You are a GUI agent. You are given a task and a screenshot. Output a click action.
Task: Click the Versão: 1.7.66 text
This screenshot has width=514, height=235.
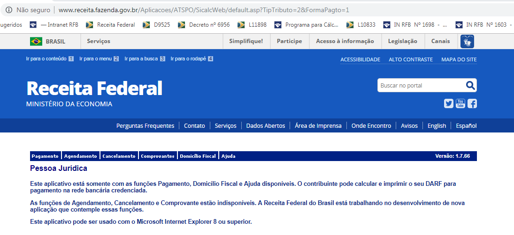(453, 156)
